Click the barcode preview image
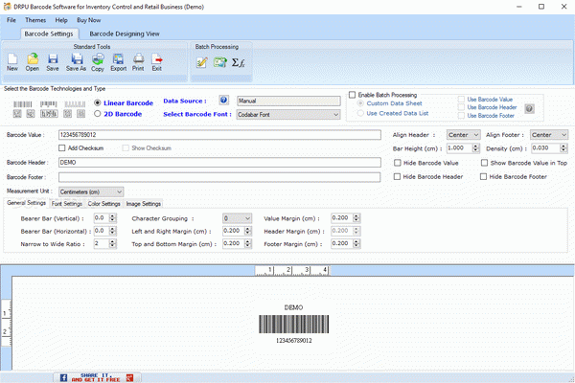 click(294, 324)
